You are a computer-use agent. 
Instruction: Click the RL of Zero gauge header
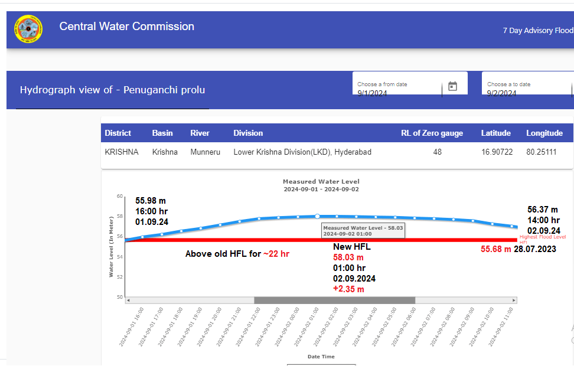[432, 133]
